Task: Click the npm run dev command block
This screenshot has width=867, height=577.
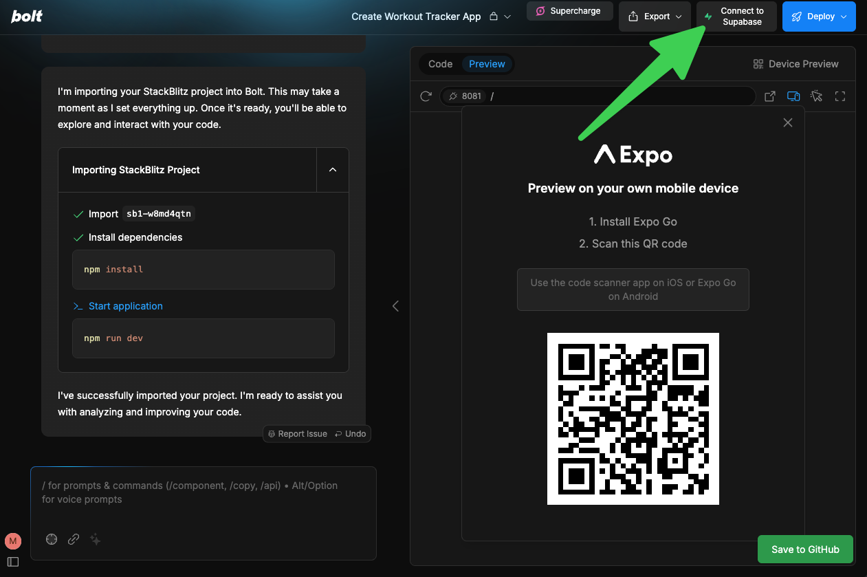Action: 204,338
